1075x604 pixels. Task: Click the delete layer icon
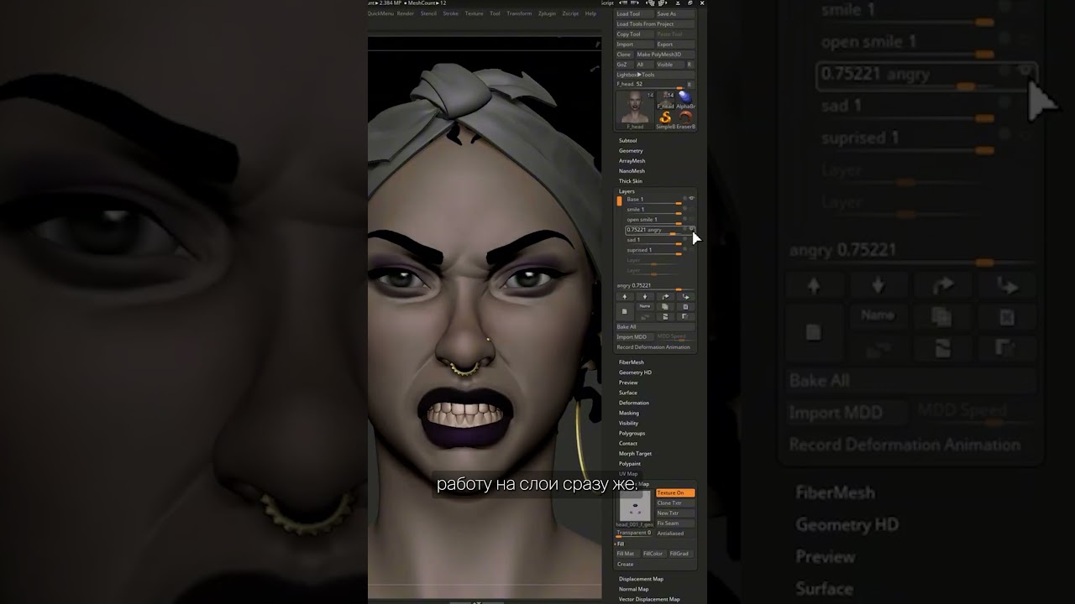coord(686,306)
